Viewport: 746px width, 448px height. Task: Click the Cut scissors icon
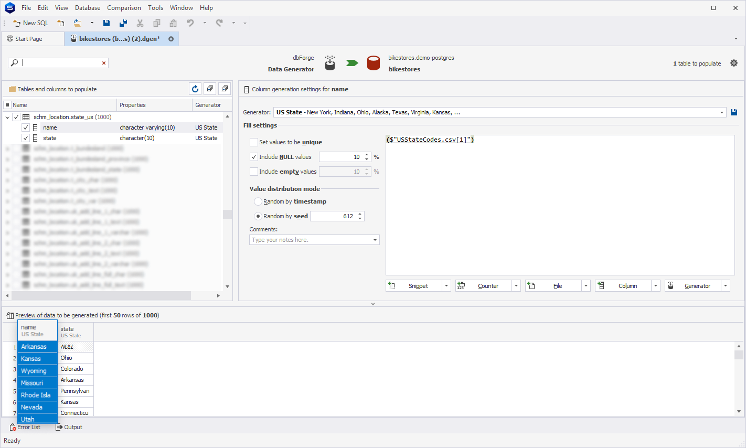(140, 23)
